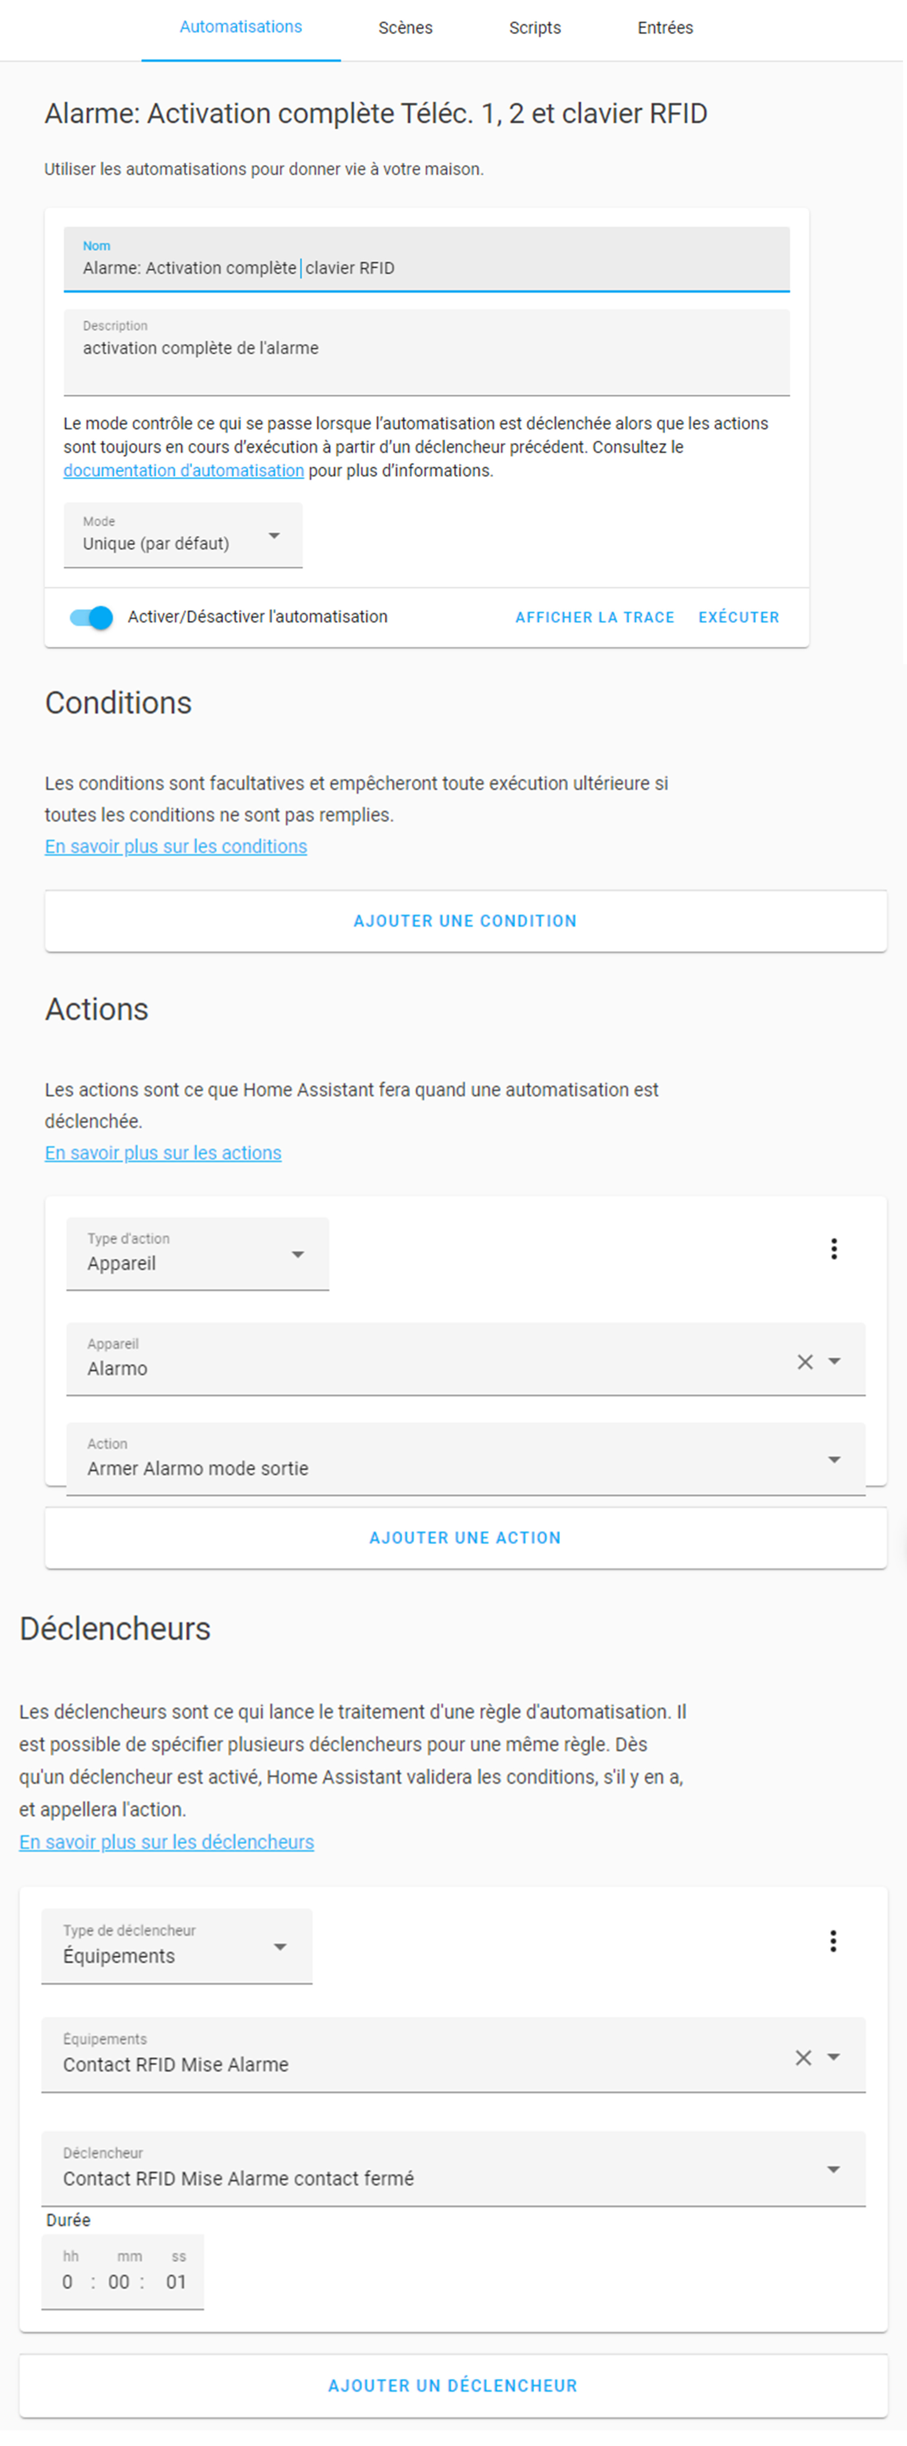This screenshot has height=2446, width=907.
Task: Open the action card three-dot menu
Action: [x=834, y=1250]
